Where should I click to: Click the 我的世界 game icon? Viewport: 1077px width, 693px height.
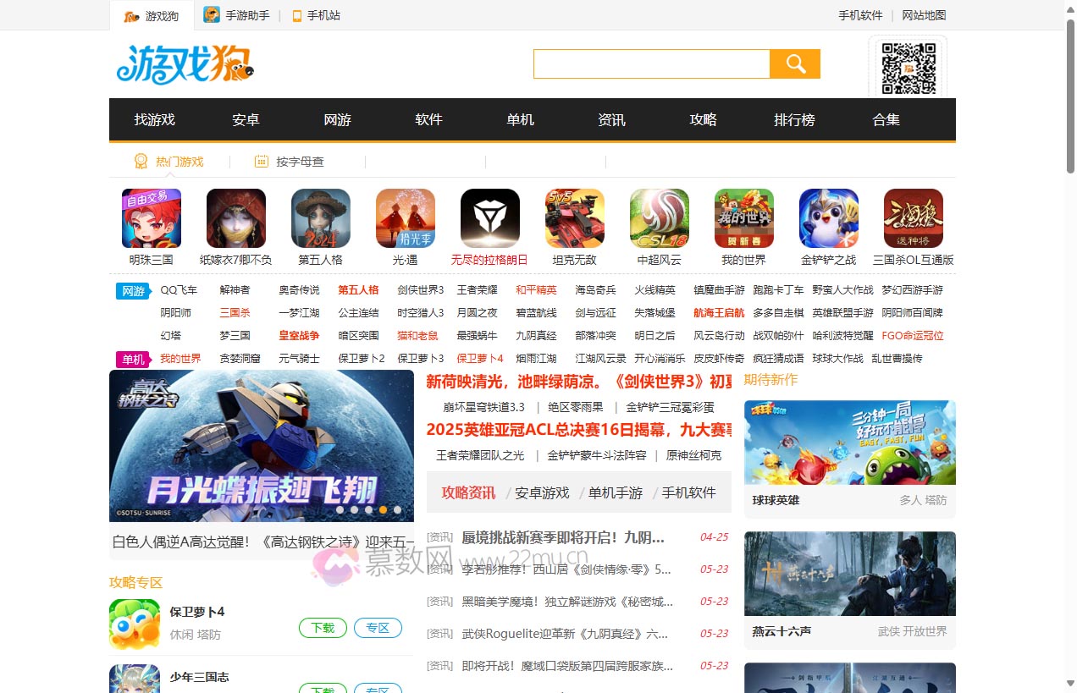(743, 217)
